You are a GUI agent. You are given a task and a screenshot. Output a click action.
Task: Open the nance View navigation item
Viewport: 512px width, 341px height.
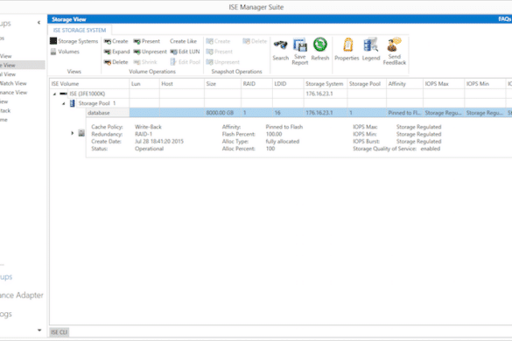coord(14,93)
